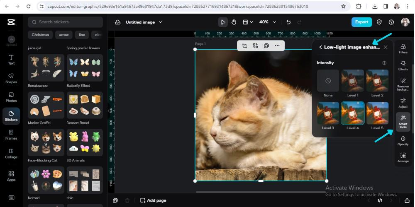Reload the browser page

pos(29,6)
